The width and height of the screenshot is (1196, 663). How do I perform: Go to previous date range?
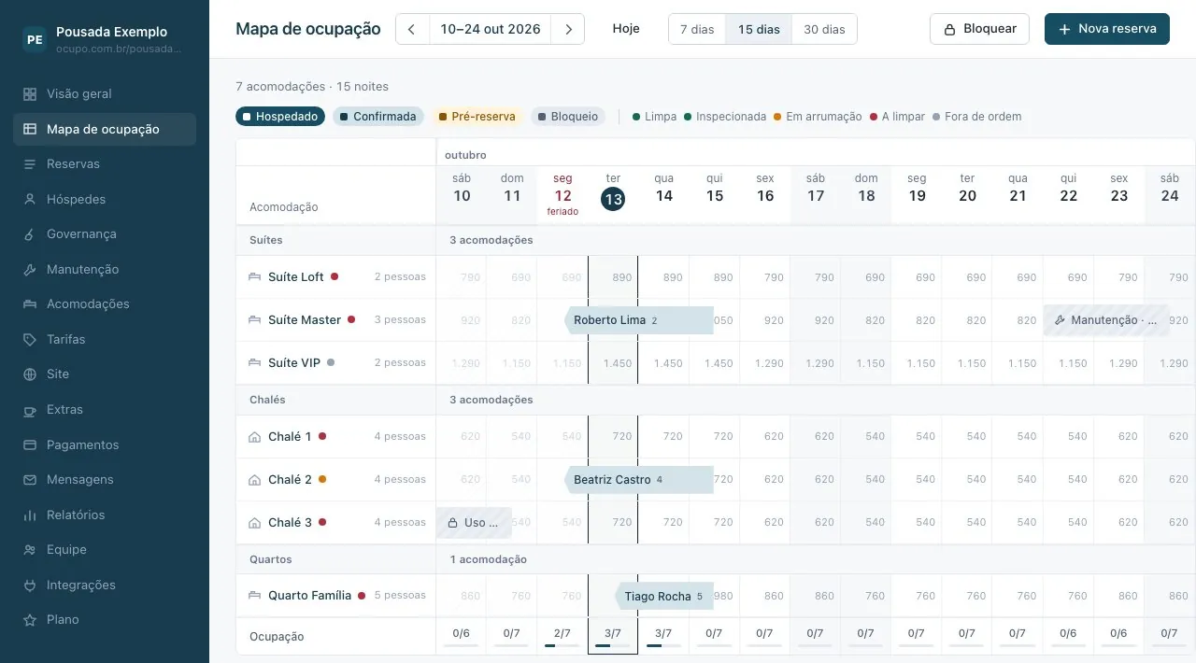(412, 29)
